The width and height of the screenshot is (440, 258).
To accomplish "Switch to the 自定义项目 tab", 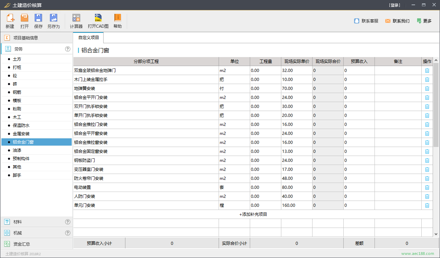I will pos(89,38).
